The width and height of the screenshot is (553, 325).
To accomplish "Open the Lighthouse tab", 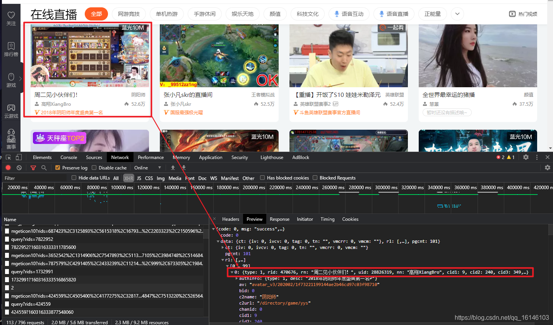I will pyautogui.click(x=272, y=157).
